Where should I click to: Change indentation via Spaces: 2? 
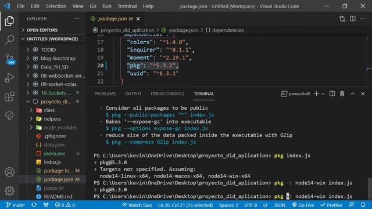(x=228, y=205)
